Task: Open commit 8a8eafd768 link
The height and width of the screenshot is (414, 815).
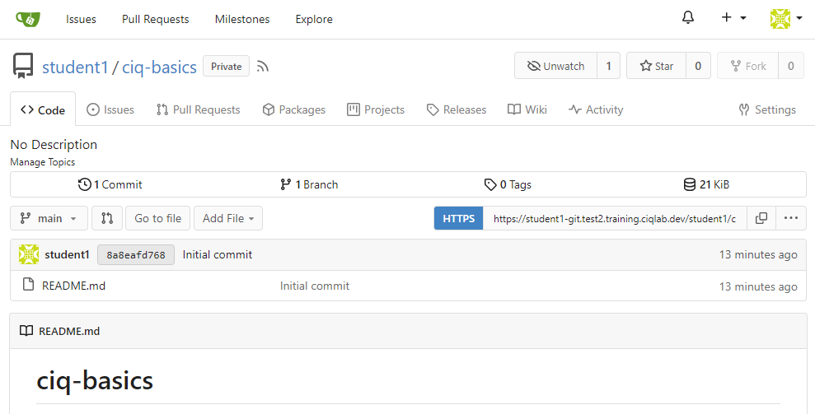Action: [135, 255]
